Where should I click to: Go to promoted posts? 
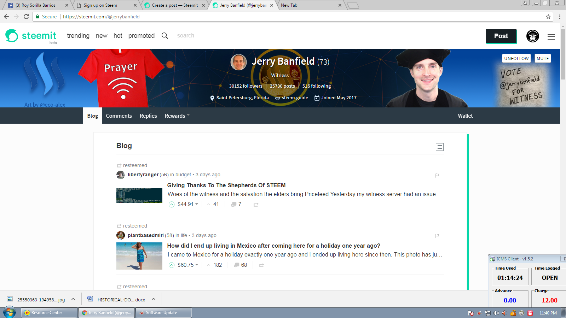pyautogui.click(x=141, y=36)
